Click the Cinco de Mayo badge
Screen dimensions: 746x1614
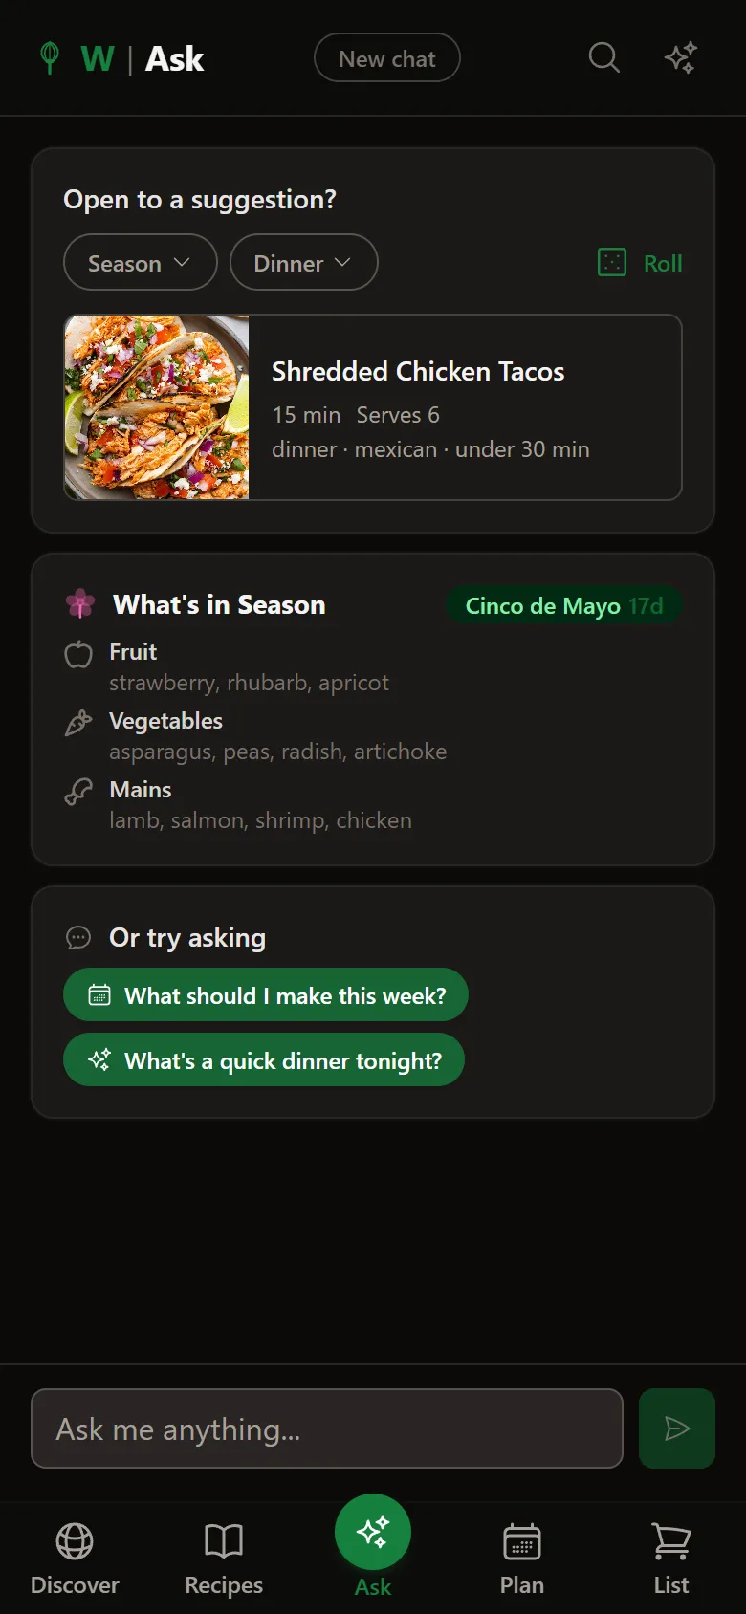(563, 606)
